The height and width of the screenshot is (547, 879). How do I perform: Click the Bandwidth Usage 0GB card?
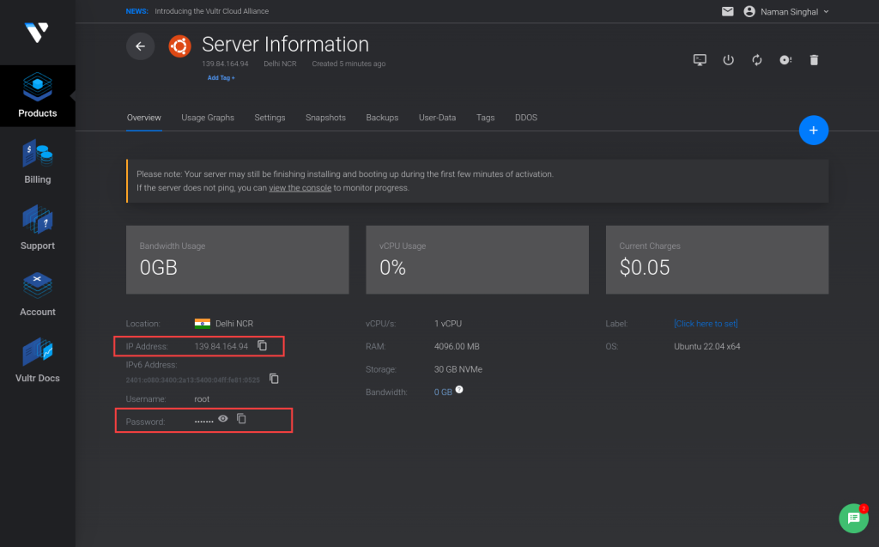(237, 259)
